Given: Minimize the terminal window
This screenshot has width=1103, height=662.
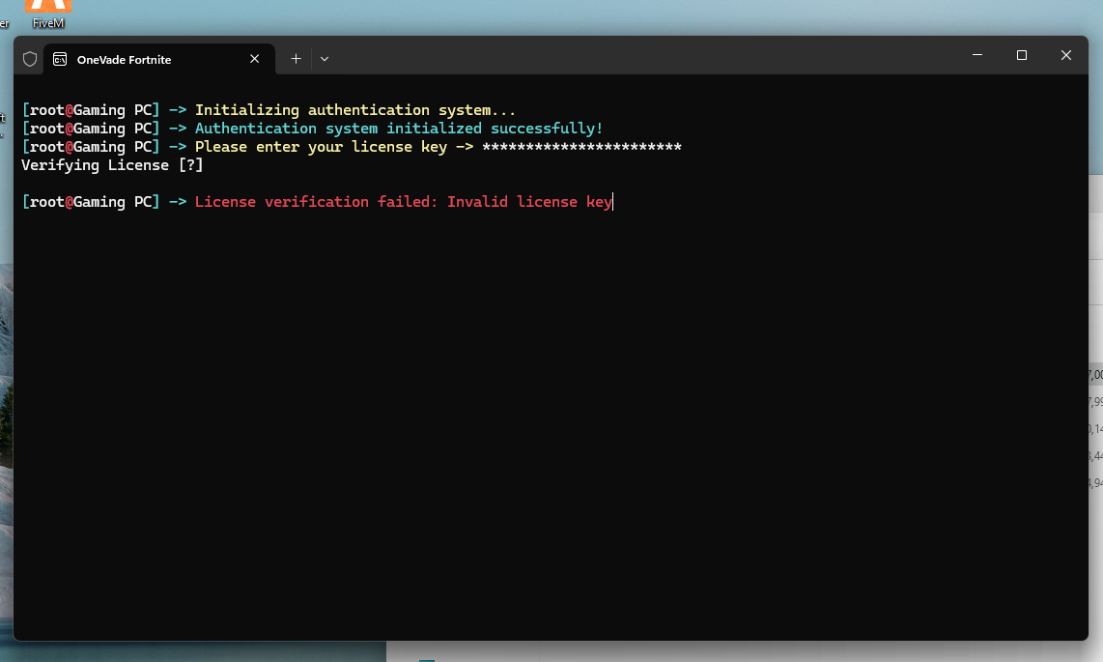Looking at the screenshot, I should (977, 55).
